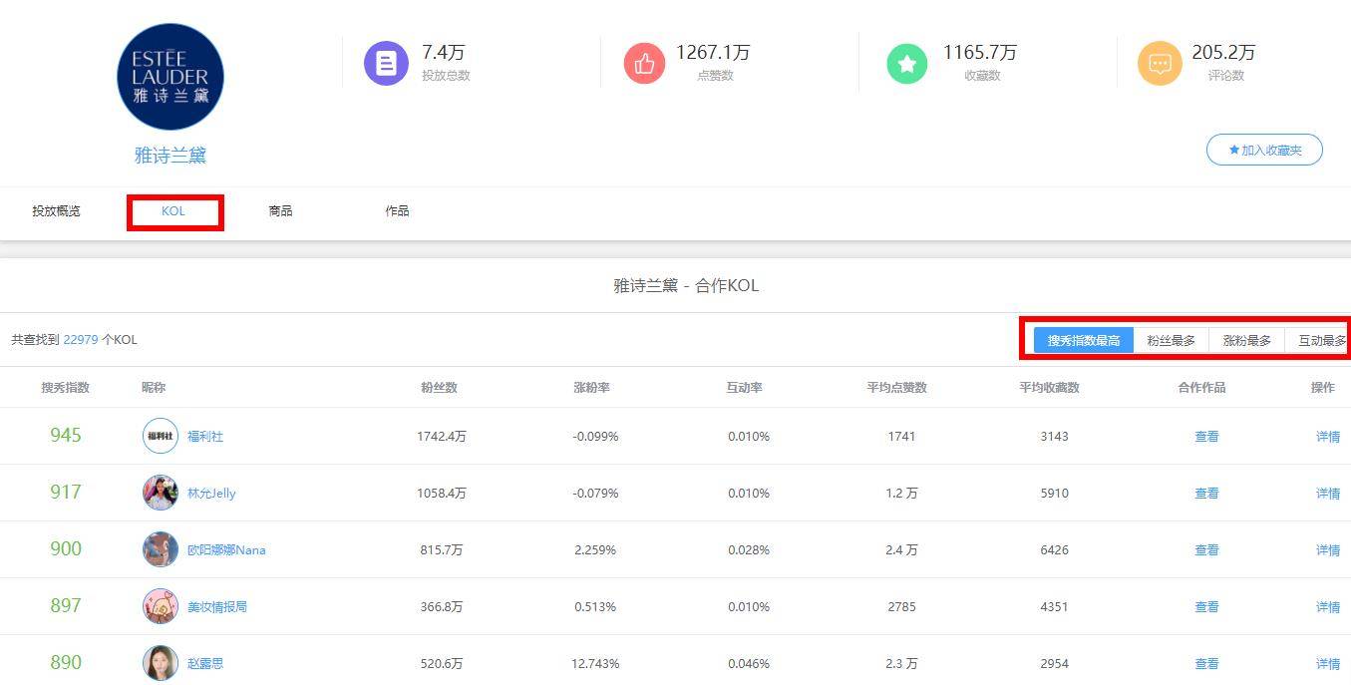Click 搜秀指数 column header

click(66, 388)
